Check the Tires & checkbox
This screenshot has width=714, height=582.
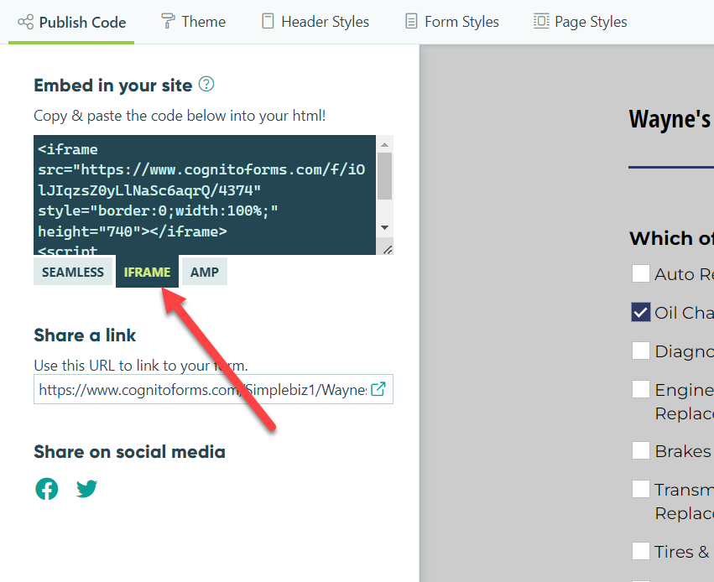(641, 551)
